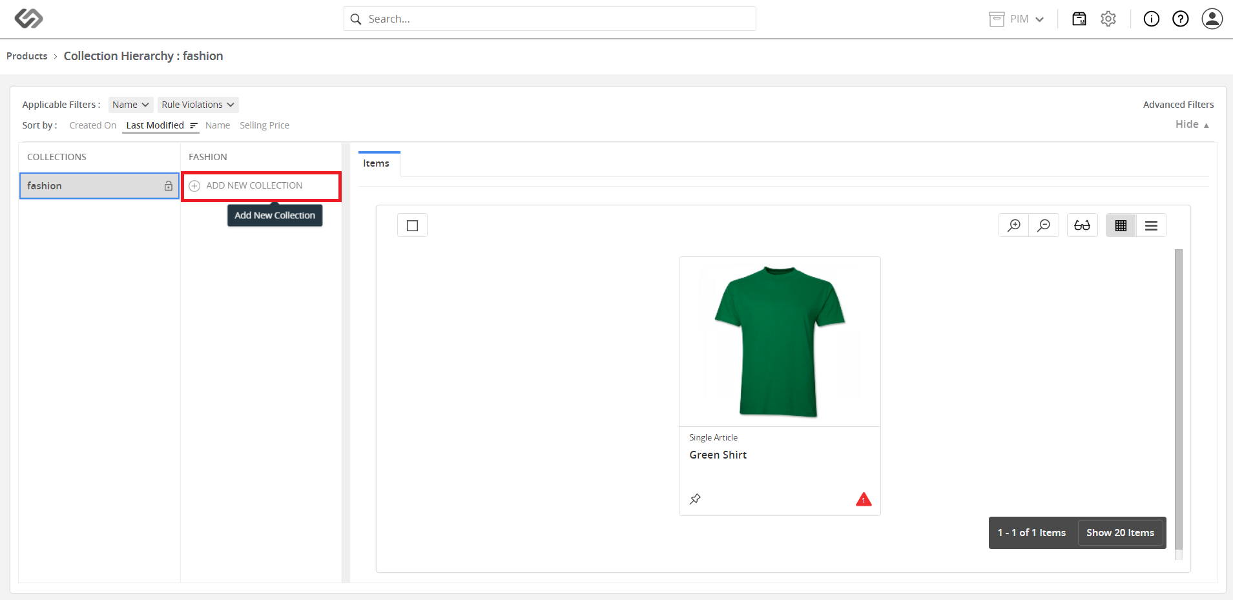Open the Rule Violations filter dropdown
The height and width of the screenshot is (600, 1233).
(x=198, y=105)
